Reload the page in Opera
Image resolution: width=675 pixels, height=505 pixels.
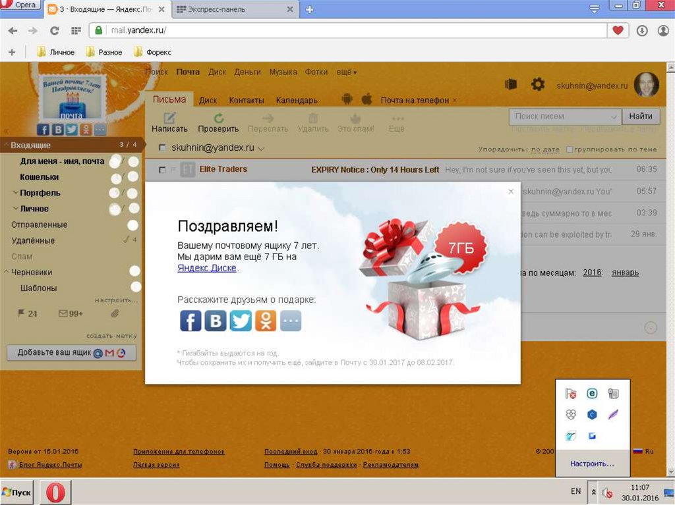click(x=54, y=30)
